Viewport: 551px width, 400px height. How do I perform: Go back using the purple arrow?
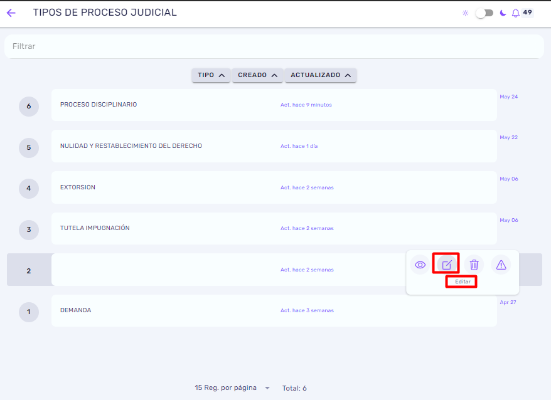coord(11,13)
